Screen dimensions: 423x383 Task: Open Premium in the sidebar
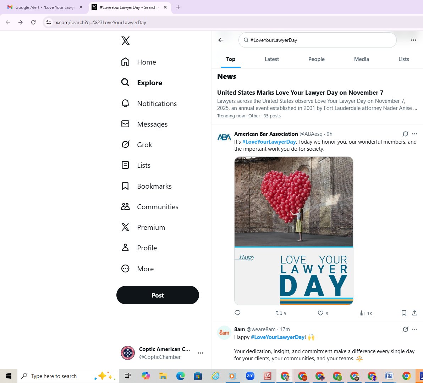pyautogui.click(x=143, y=227)
